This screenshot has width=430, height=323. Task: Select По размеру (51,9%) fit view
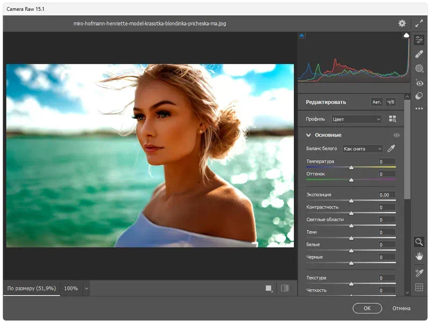(32, 288)
